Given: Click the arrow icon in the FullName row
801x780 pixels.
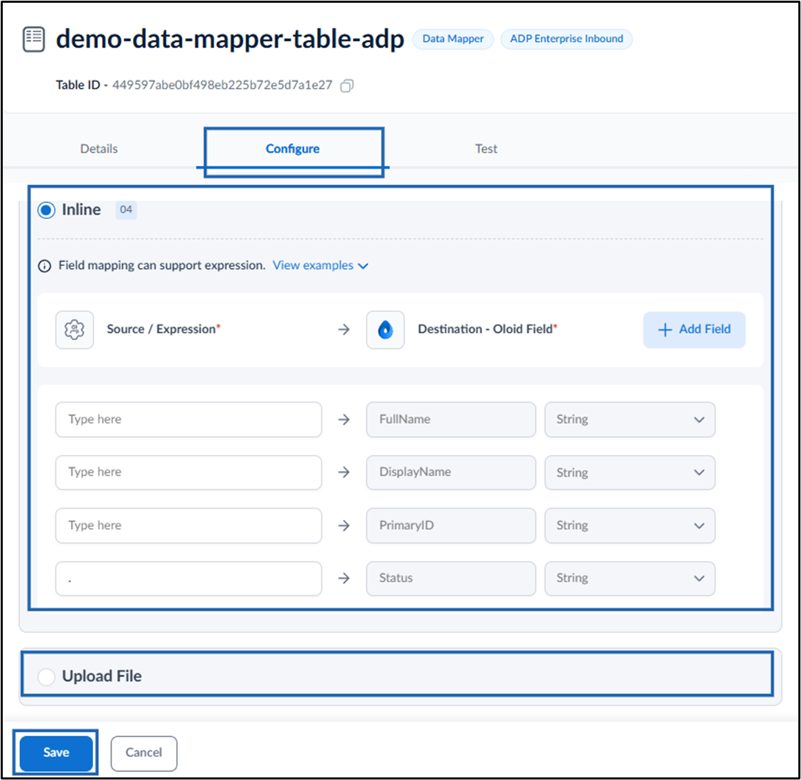Looking at the screenshot, I should click(x=344, y=420).
